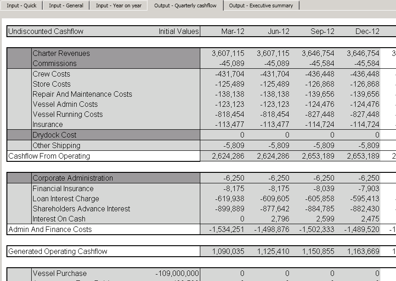Open the Input - General tab
Viewport: 396px width, 281px height.
(x=66, y=6)
